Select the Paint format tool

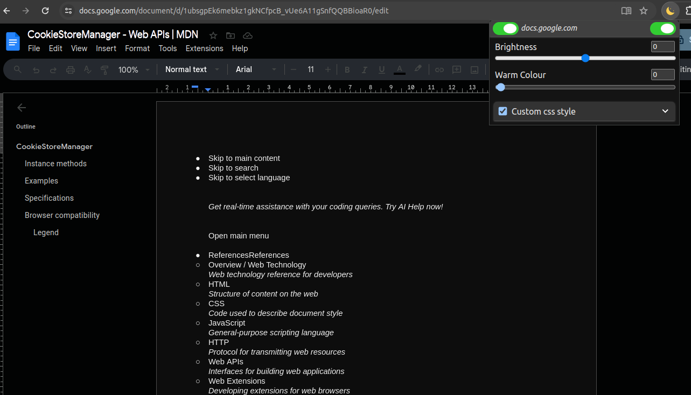104,69
